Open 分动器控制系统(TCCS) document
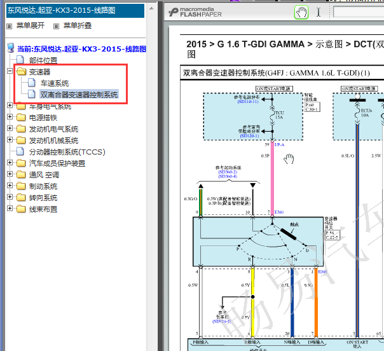 pos(67,152)
